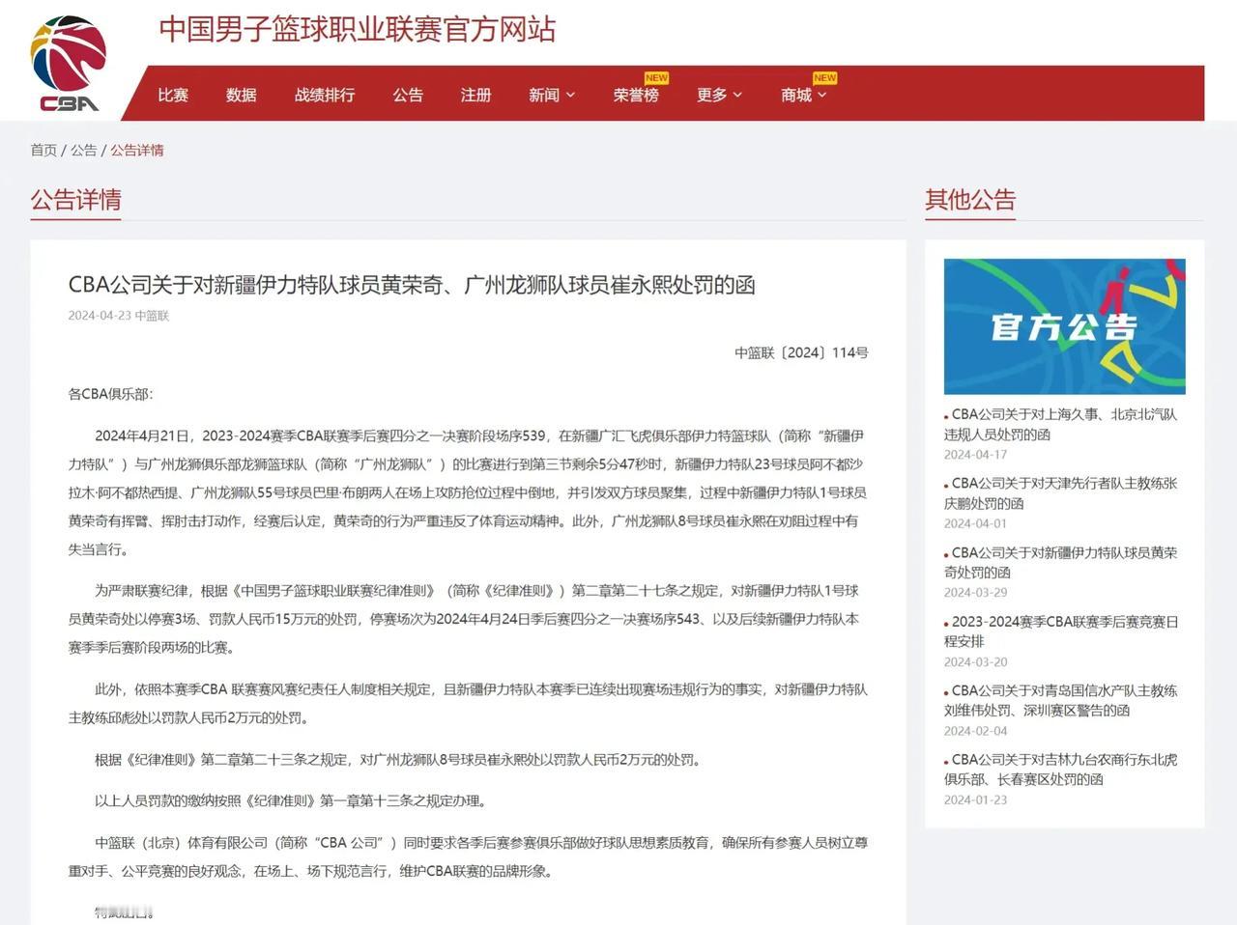Click date 2024-04-17 in sidebar
The width and height of the screenshot is (1237, 925).
(x=975, y=454)
